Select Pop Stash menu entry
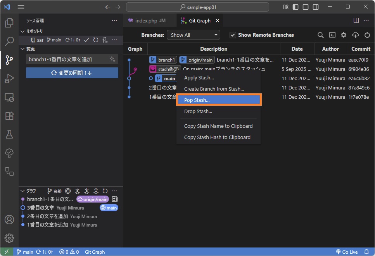Screen dimensions: 375x256 pyautogui.click(x=218, y=100)
